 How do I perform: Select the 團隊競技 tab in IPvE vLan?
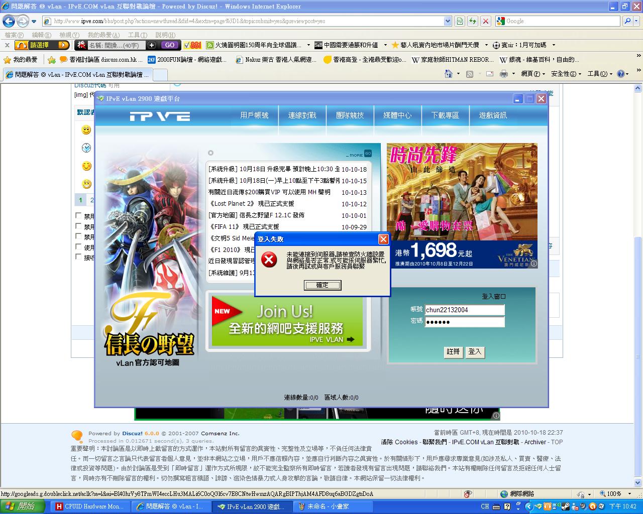point(350,115)
